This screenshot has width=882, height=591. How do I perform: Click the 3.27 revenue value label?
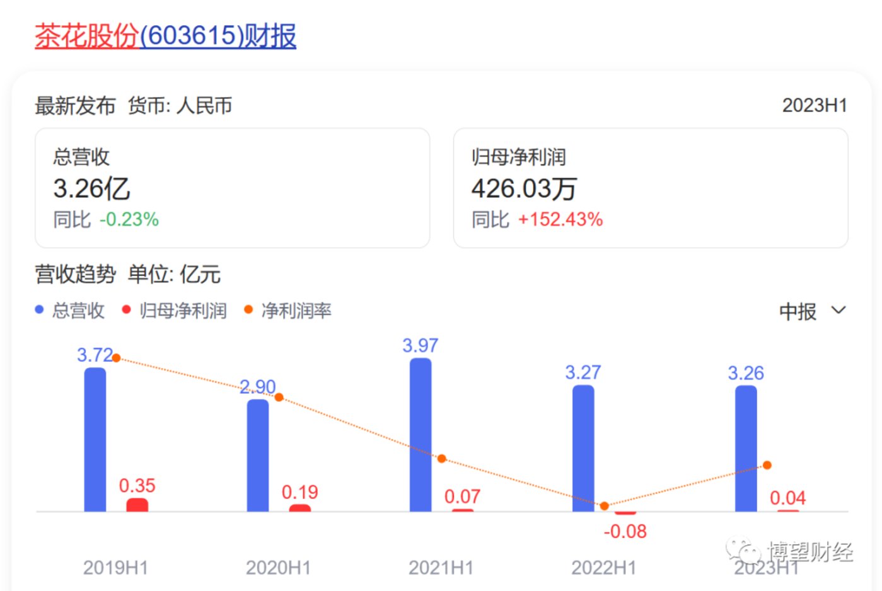coord(583,372)
